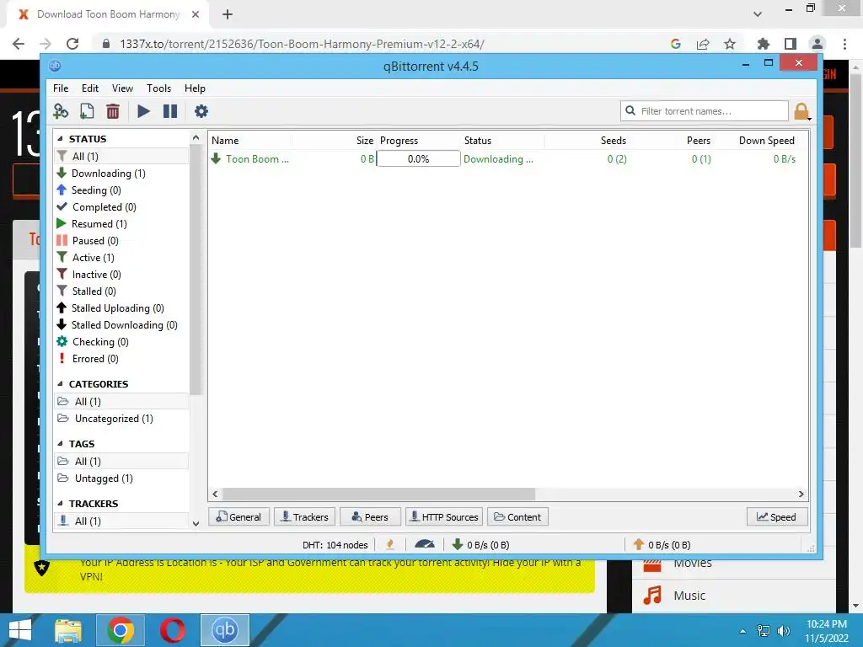This screenshot has height=647, width=863.
Task: Select Uncategorized (1) category
Action: (x=121, y=419)
